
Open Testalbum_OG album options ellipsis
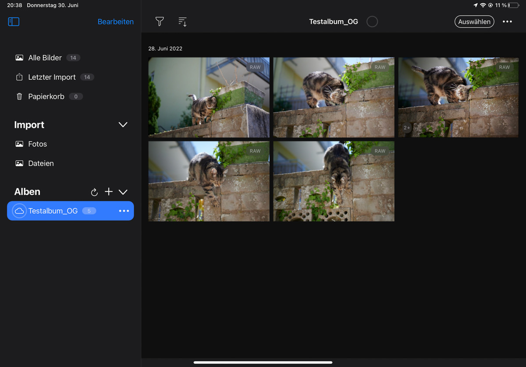click(x=124, y=211)
